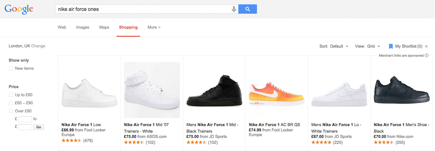Click Change link next to London, UK
Viewport: 435px width, 151px height.
(x=38, y=46)
